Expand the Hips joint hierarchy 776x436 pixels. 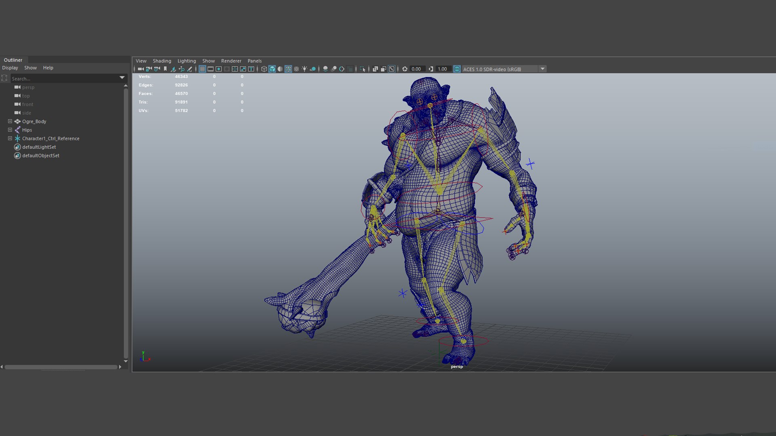point(10,130)
